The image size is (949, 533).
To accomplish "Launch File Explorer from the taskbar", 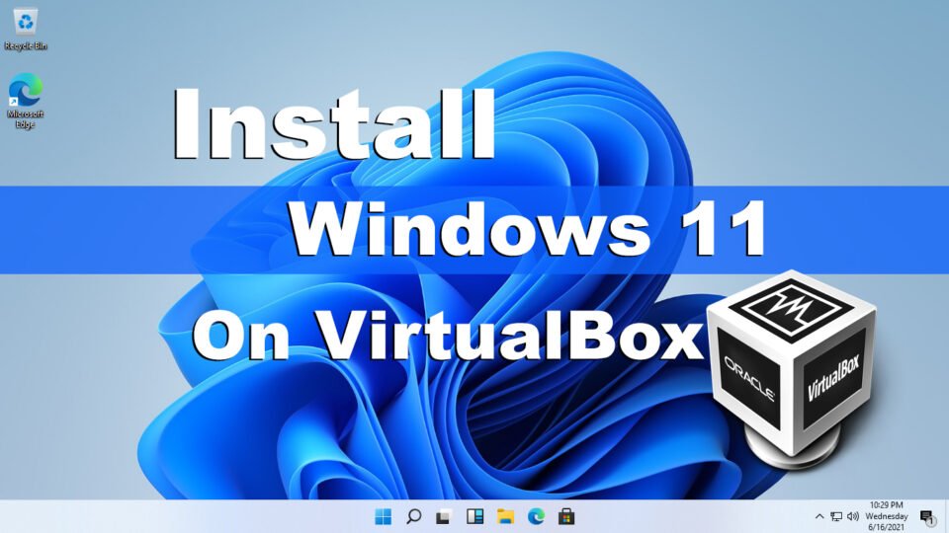I will pyautogui.click(x=505, y=516).
